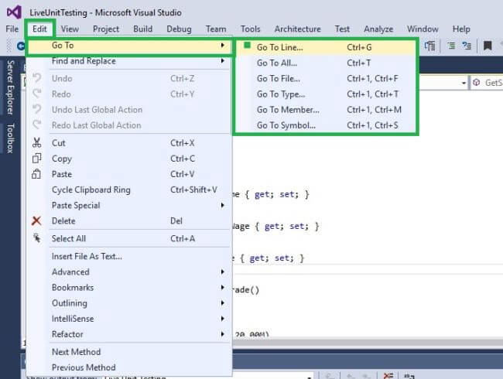Choose Go To Symbol… in the submenu

[326, 125]
